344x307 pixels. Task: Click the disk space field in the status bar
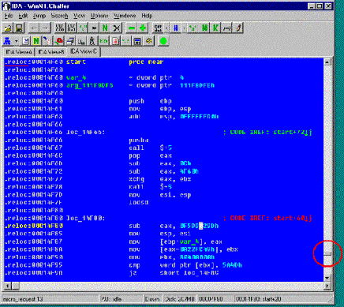pyautogui.click(x=180, y=299)
